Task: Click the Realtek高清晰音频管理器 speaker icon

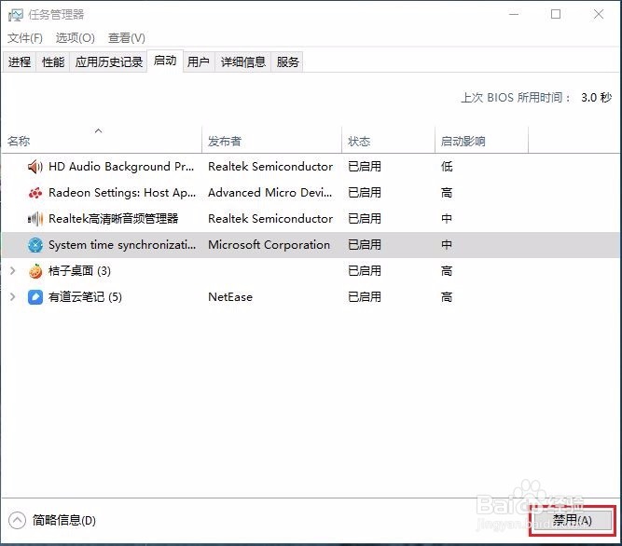Action: 35,219
